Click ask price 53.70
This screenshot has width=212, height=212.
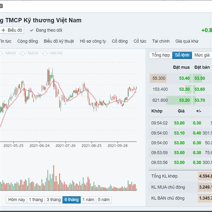pos(200,100)
